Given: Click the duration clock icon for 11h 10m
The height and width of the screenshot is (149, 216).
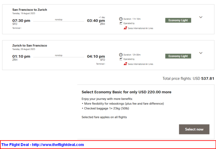Looking at the screenshot, I should point(121,19).
